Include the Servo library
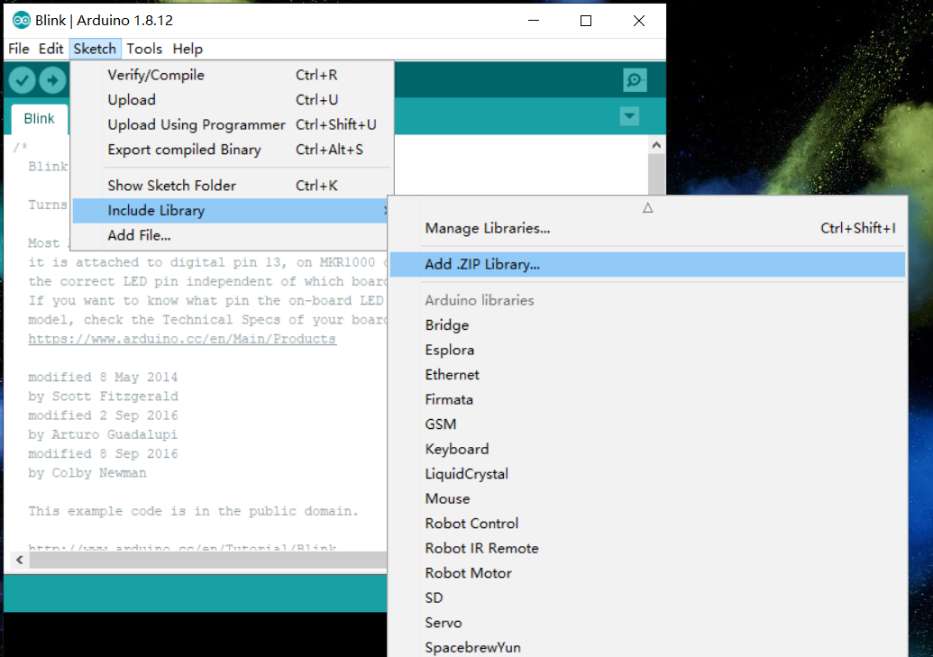Screen dimensions: 933x657 click(x=647, y=623)
